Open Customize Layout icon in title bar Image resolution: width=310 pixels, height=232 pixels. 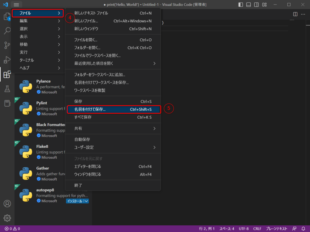pos(265,5)
